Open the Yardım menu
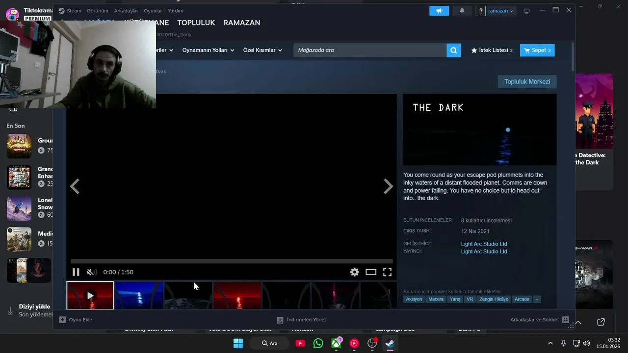 pyautogui.click(x=176, y=11)
